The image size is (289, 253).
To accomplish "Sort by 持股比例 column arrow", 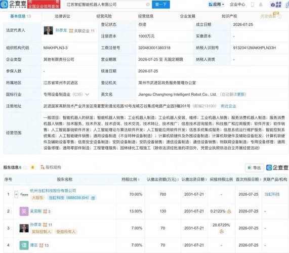I will [x=139, y=180].
